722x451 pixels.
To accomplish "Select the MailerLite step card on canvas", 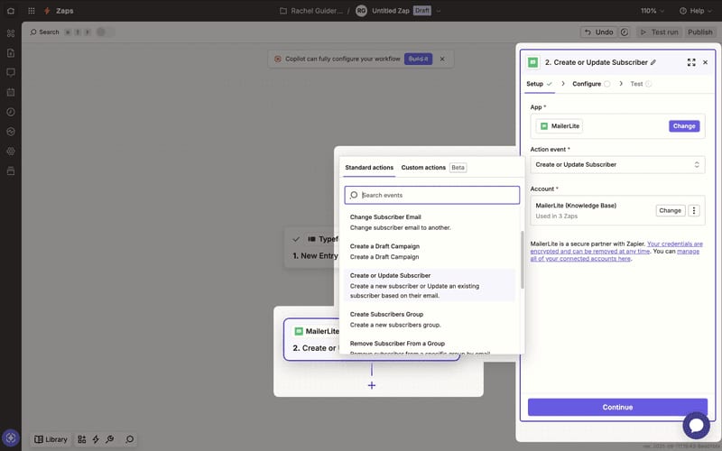I will [x=311, y=340].
